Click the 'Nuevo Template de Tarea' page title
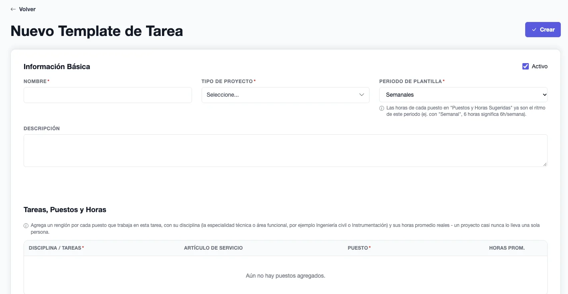The width and height of the screenshot is (568, 294). [97, 31]
